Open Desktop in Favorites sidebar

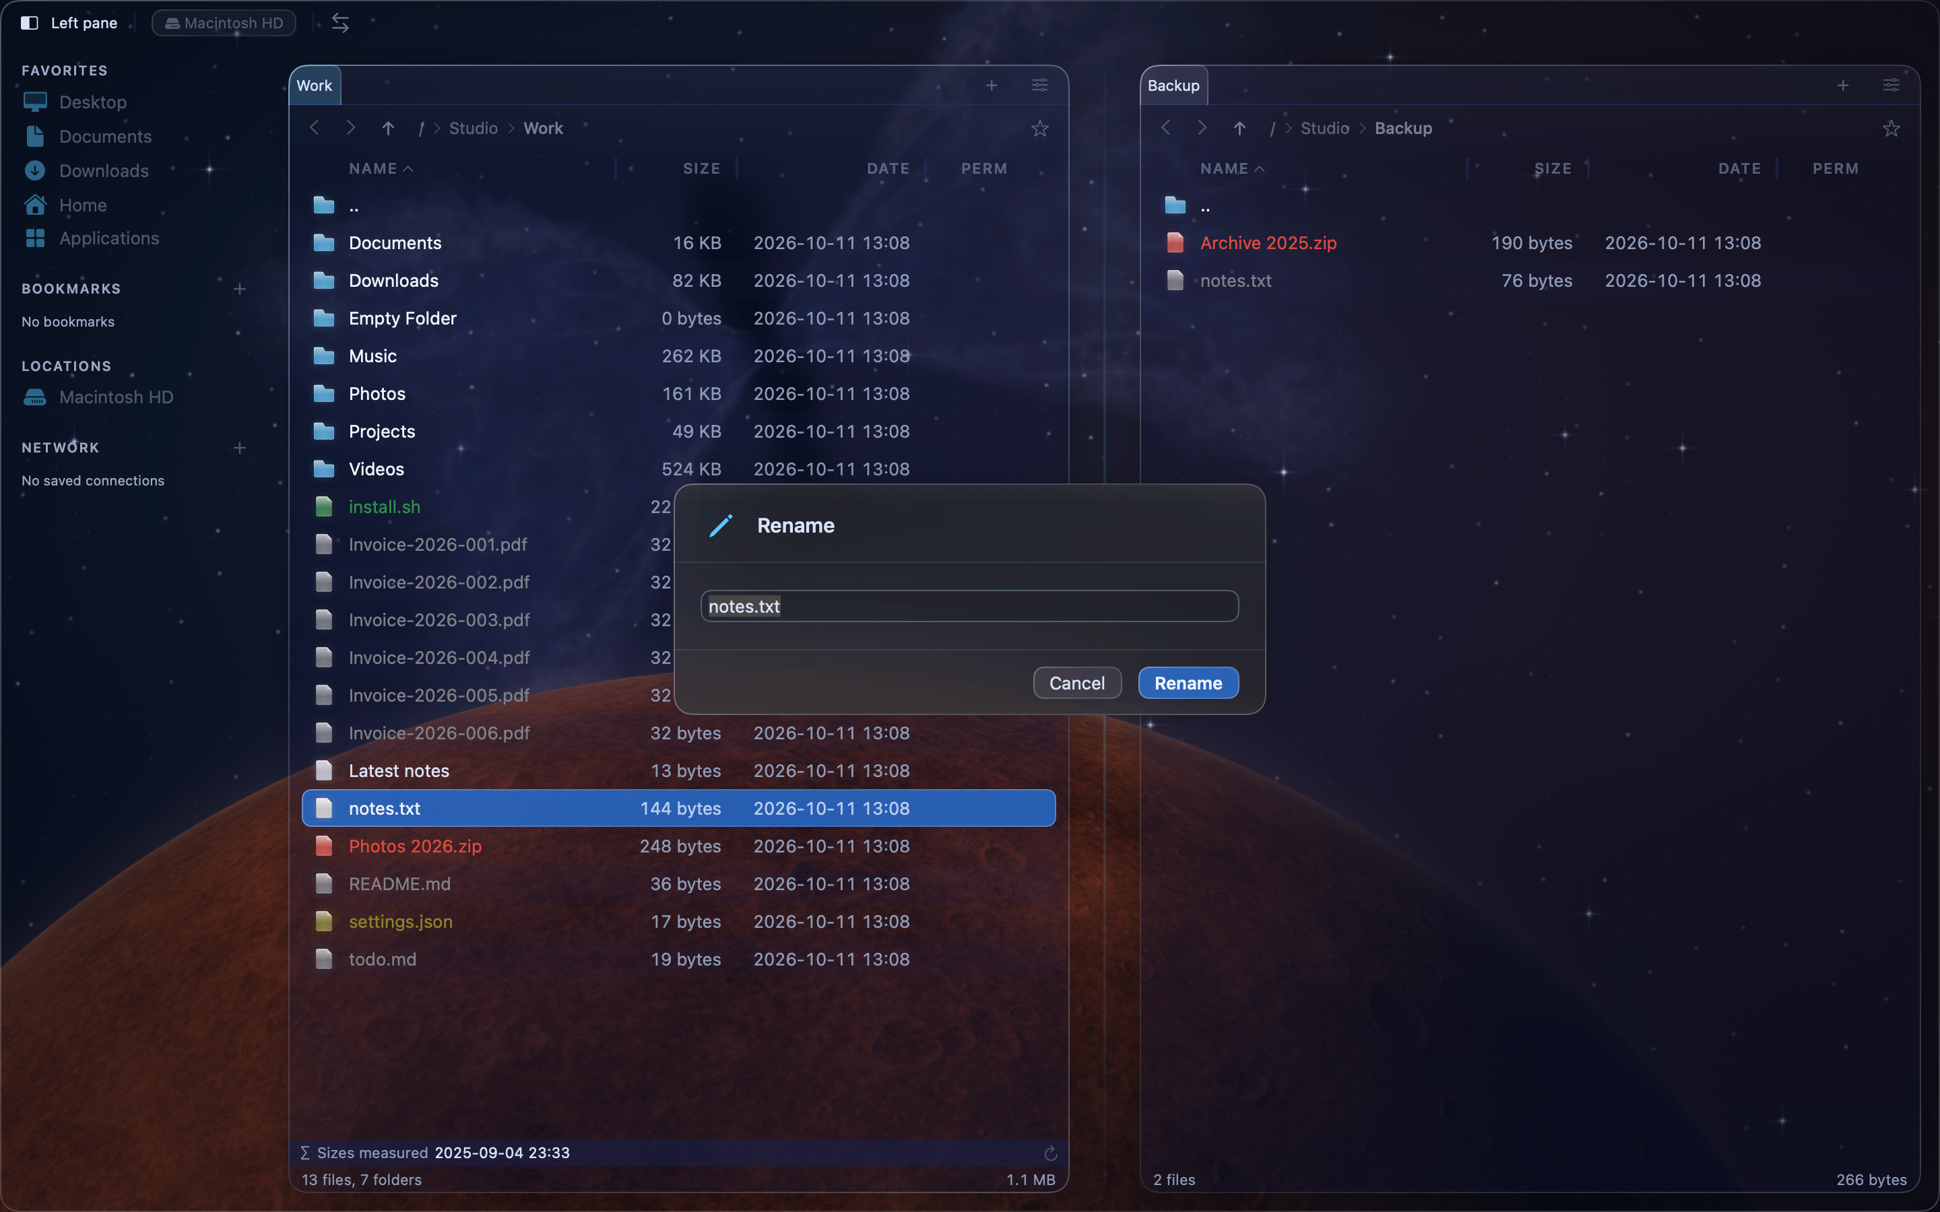coord(92,102)
